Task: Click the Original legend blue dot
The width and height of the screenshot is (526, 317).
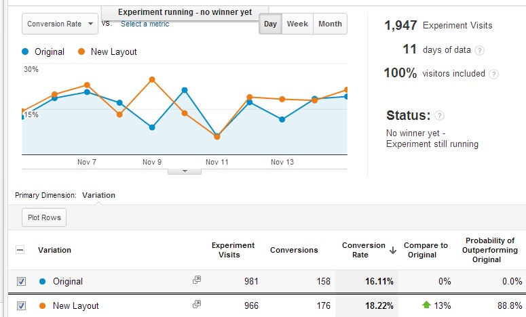Action: 25,51
